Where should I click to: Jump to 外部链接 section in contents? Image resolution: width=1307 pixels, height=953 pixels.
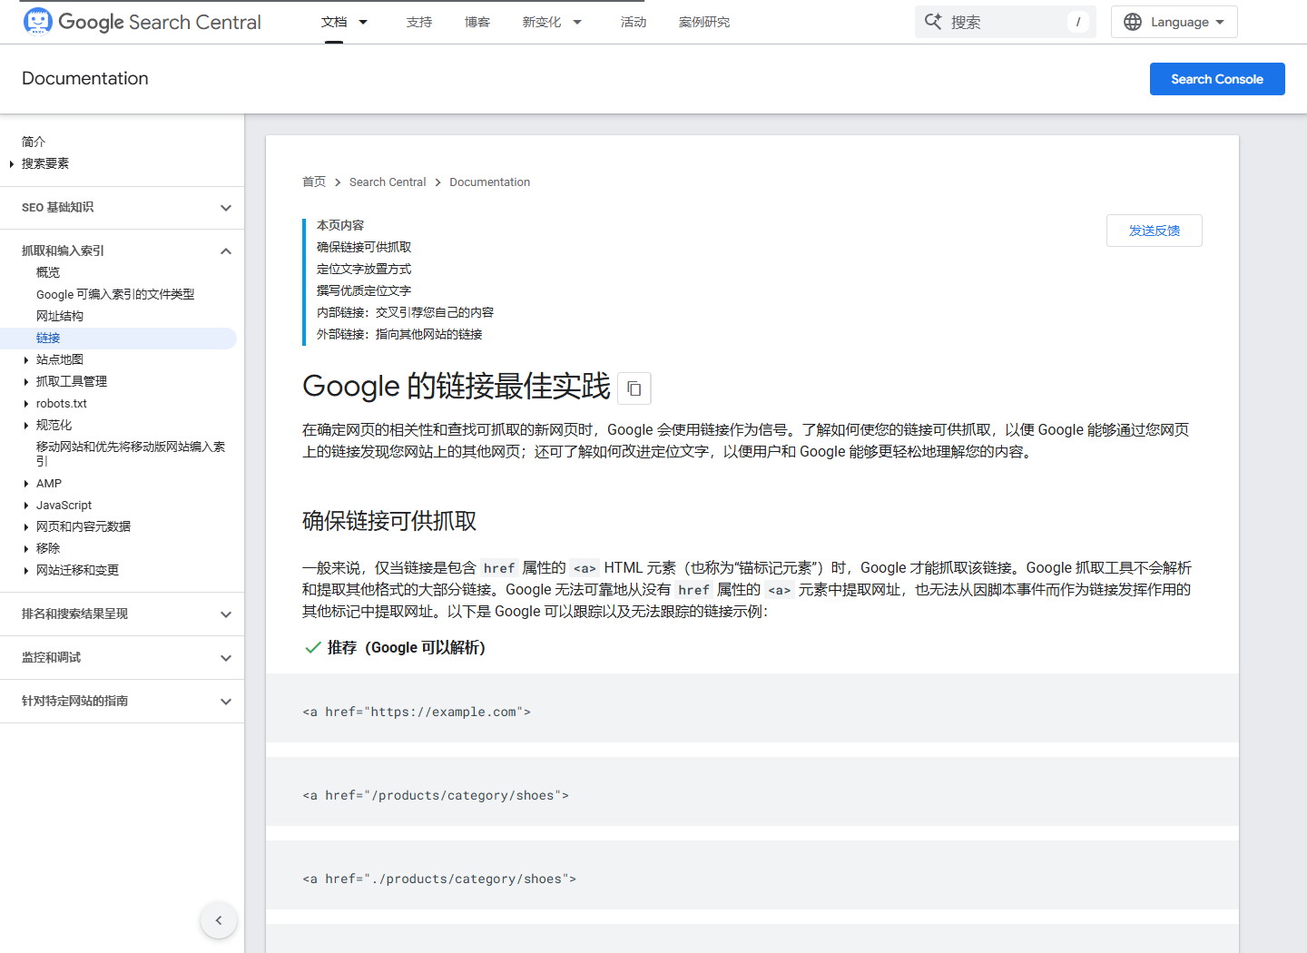pyautogui.click(x=399, y=334)
